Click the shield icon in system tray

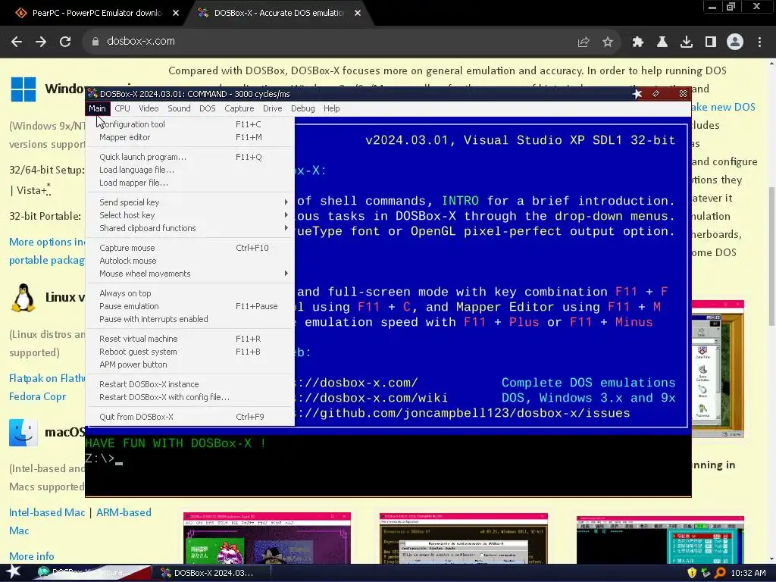pos(692,573)
